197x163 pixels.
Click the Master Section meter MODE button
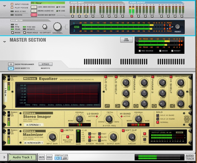click(x=160, y=51)
